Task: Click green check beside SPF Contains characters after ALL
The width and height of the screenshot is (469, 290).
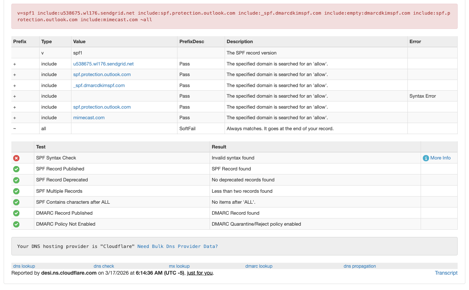Action: point(16,202)
